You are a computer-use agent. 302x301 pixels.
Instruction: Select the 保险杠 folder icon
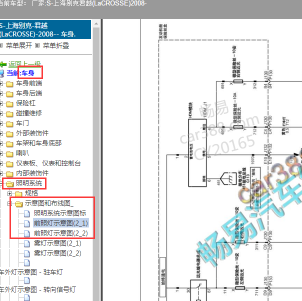click(9, 104)
